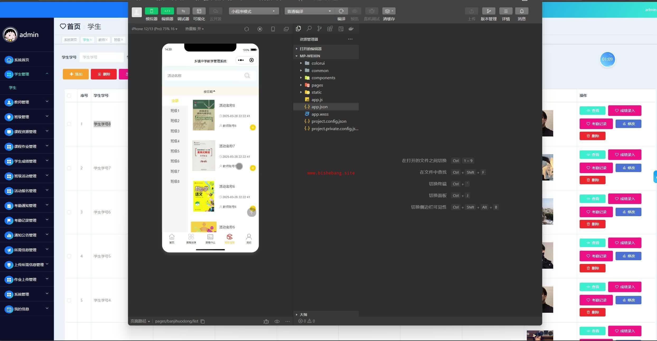The height and width of the screenshot is (341, 657).
Task: Check the select-all header checkbox
Action: [x=69, y=96]
